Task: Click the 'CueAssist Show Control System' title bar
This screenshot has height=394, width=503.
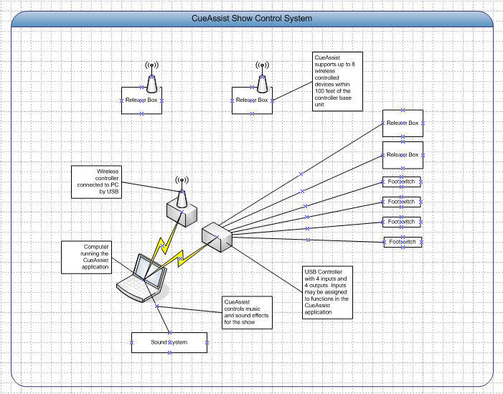Action: coord(252,19)
